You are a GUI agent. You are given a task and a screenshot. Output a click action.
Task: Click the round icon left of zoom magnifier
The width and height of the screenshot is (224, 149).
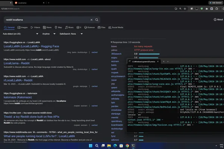pyautogui.click(x=176, y=9)
